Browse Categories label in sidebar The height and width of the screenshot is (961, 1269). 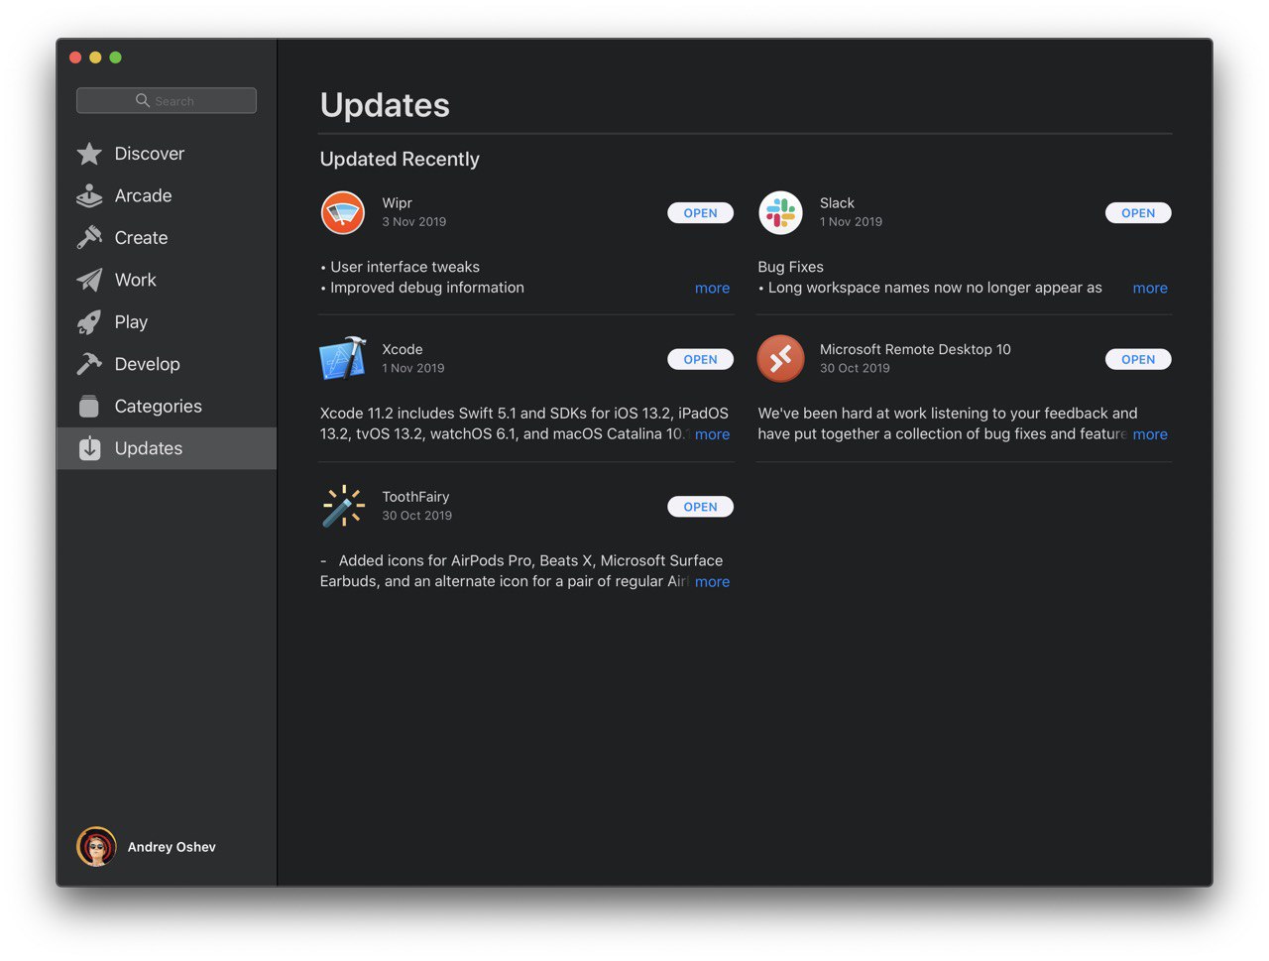point(159,407)
